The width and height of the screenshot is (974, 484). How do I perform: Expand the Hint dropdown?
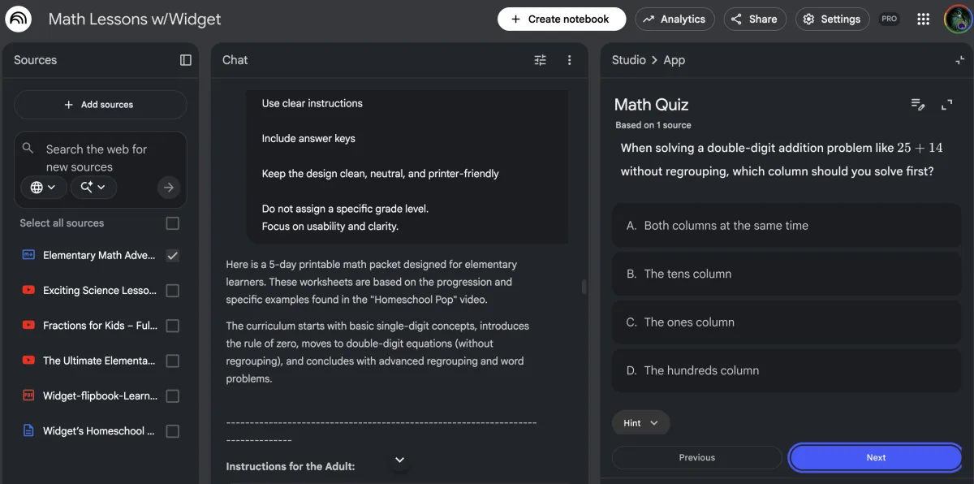[x=640, y=423]
